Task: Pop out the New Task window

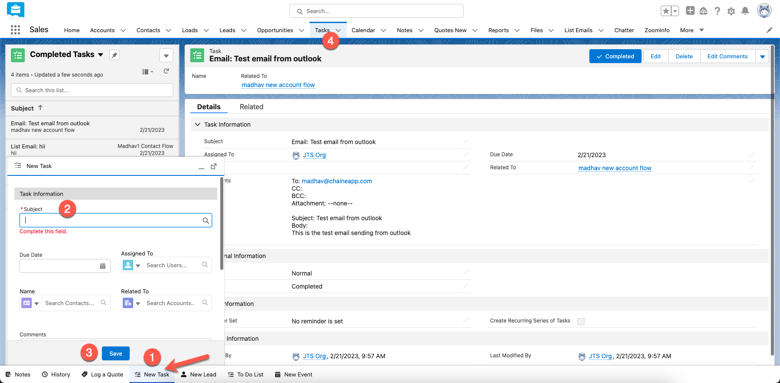Action: pos(214,166)
